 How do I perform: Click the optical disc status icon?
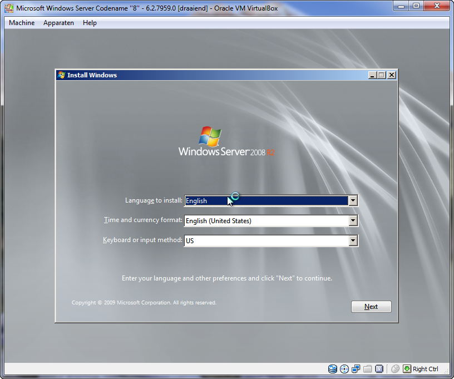(x=344, y=369)
